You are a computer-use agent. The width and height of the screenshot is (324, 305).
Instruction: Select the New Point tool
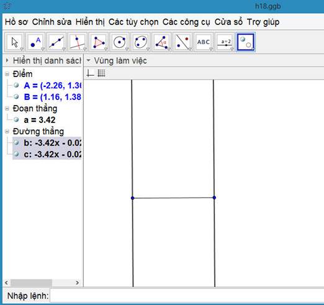pos(35,42)
